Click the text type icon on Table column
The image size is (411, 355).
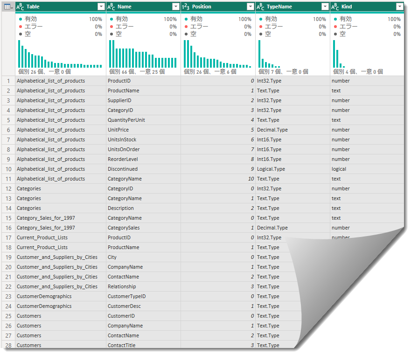click(x=20, y=7)
